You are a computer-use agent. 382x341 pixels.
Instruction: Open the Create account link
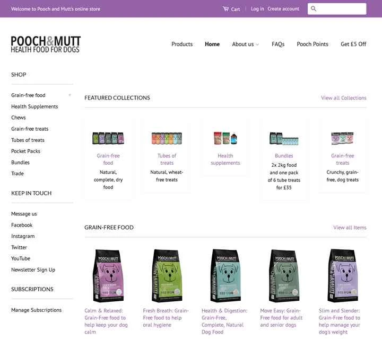tap(283, 9)
